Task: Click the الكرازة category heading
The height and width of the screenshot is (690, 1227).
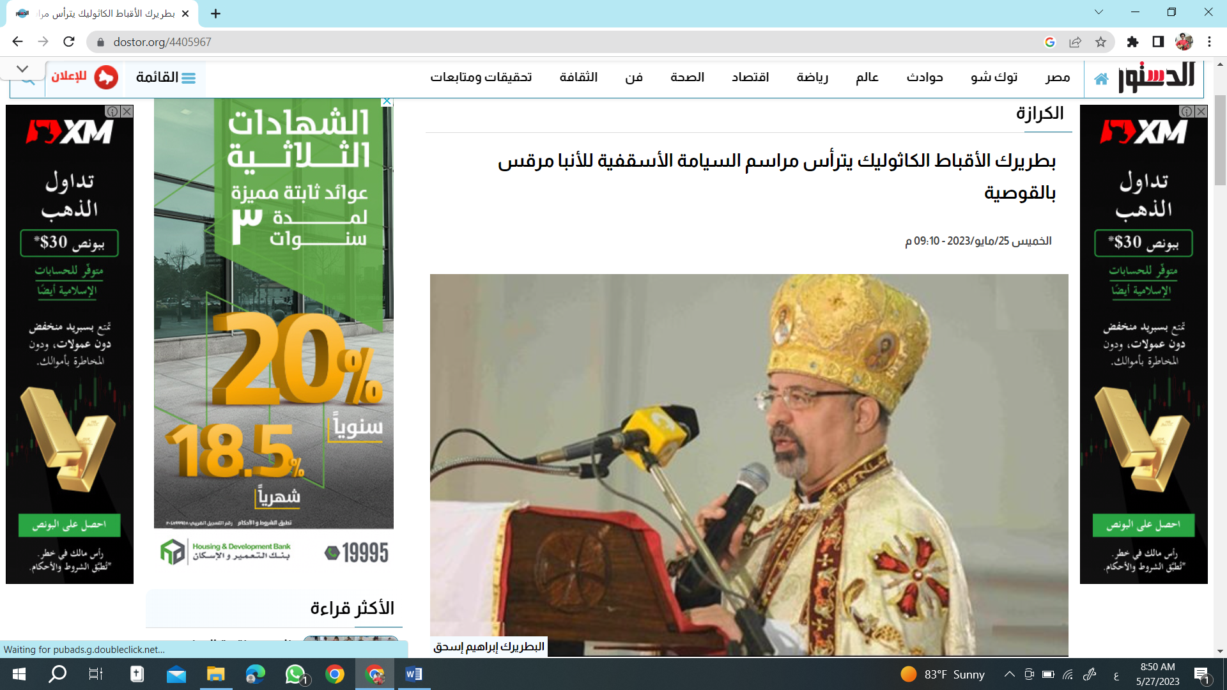Action: pyautogui.click(x=1040, y=114)
